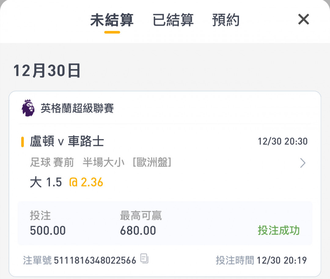
Task: Click the Premier League lion logo
Action: coord(28,108)
